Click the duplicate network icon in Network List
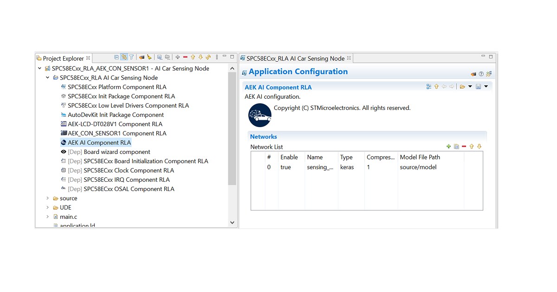This screenshot has height=292, width=557. [x=456, y=146]
